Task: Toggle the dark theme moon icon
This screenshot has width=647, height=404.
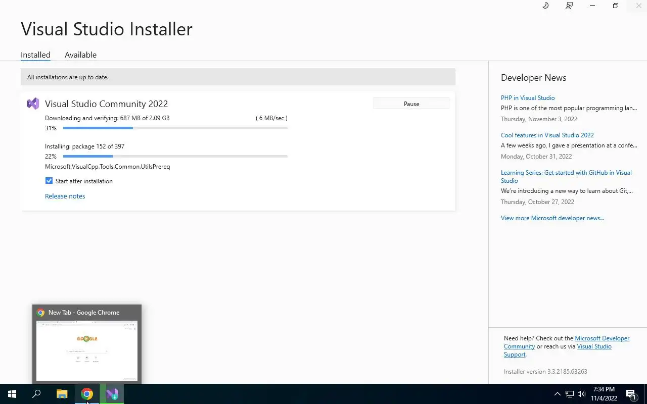Action: coord(545,6)
